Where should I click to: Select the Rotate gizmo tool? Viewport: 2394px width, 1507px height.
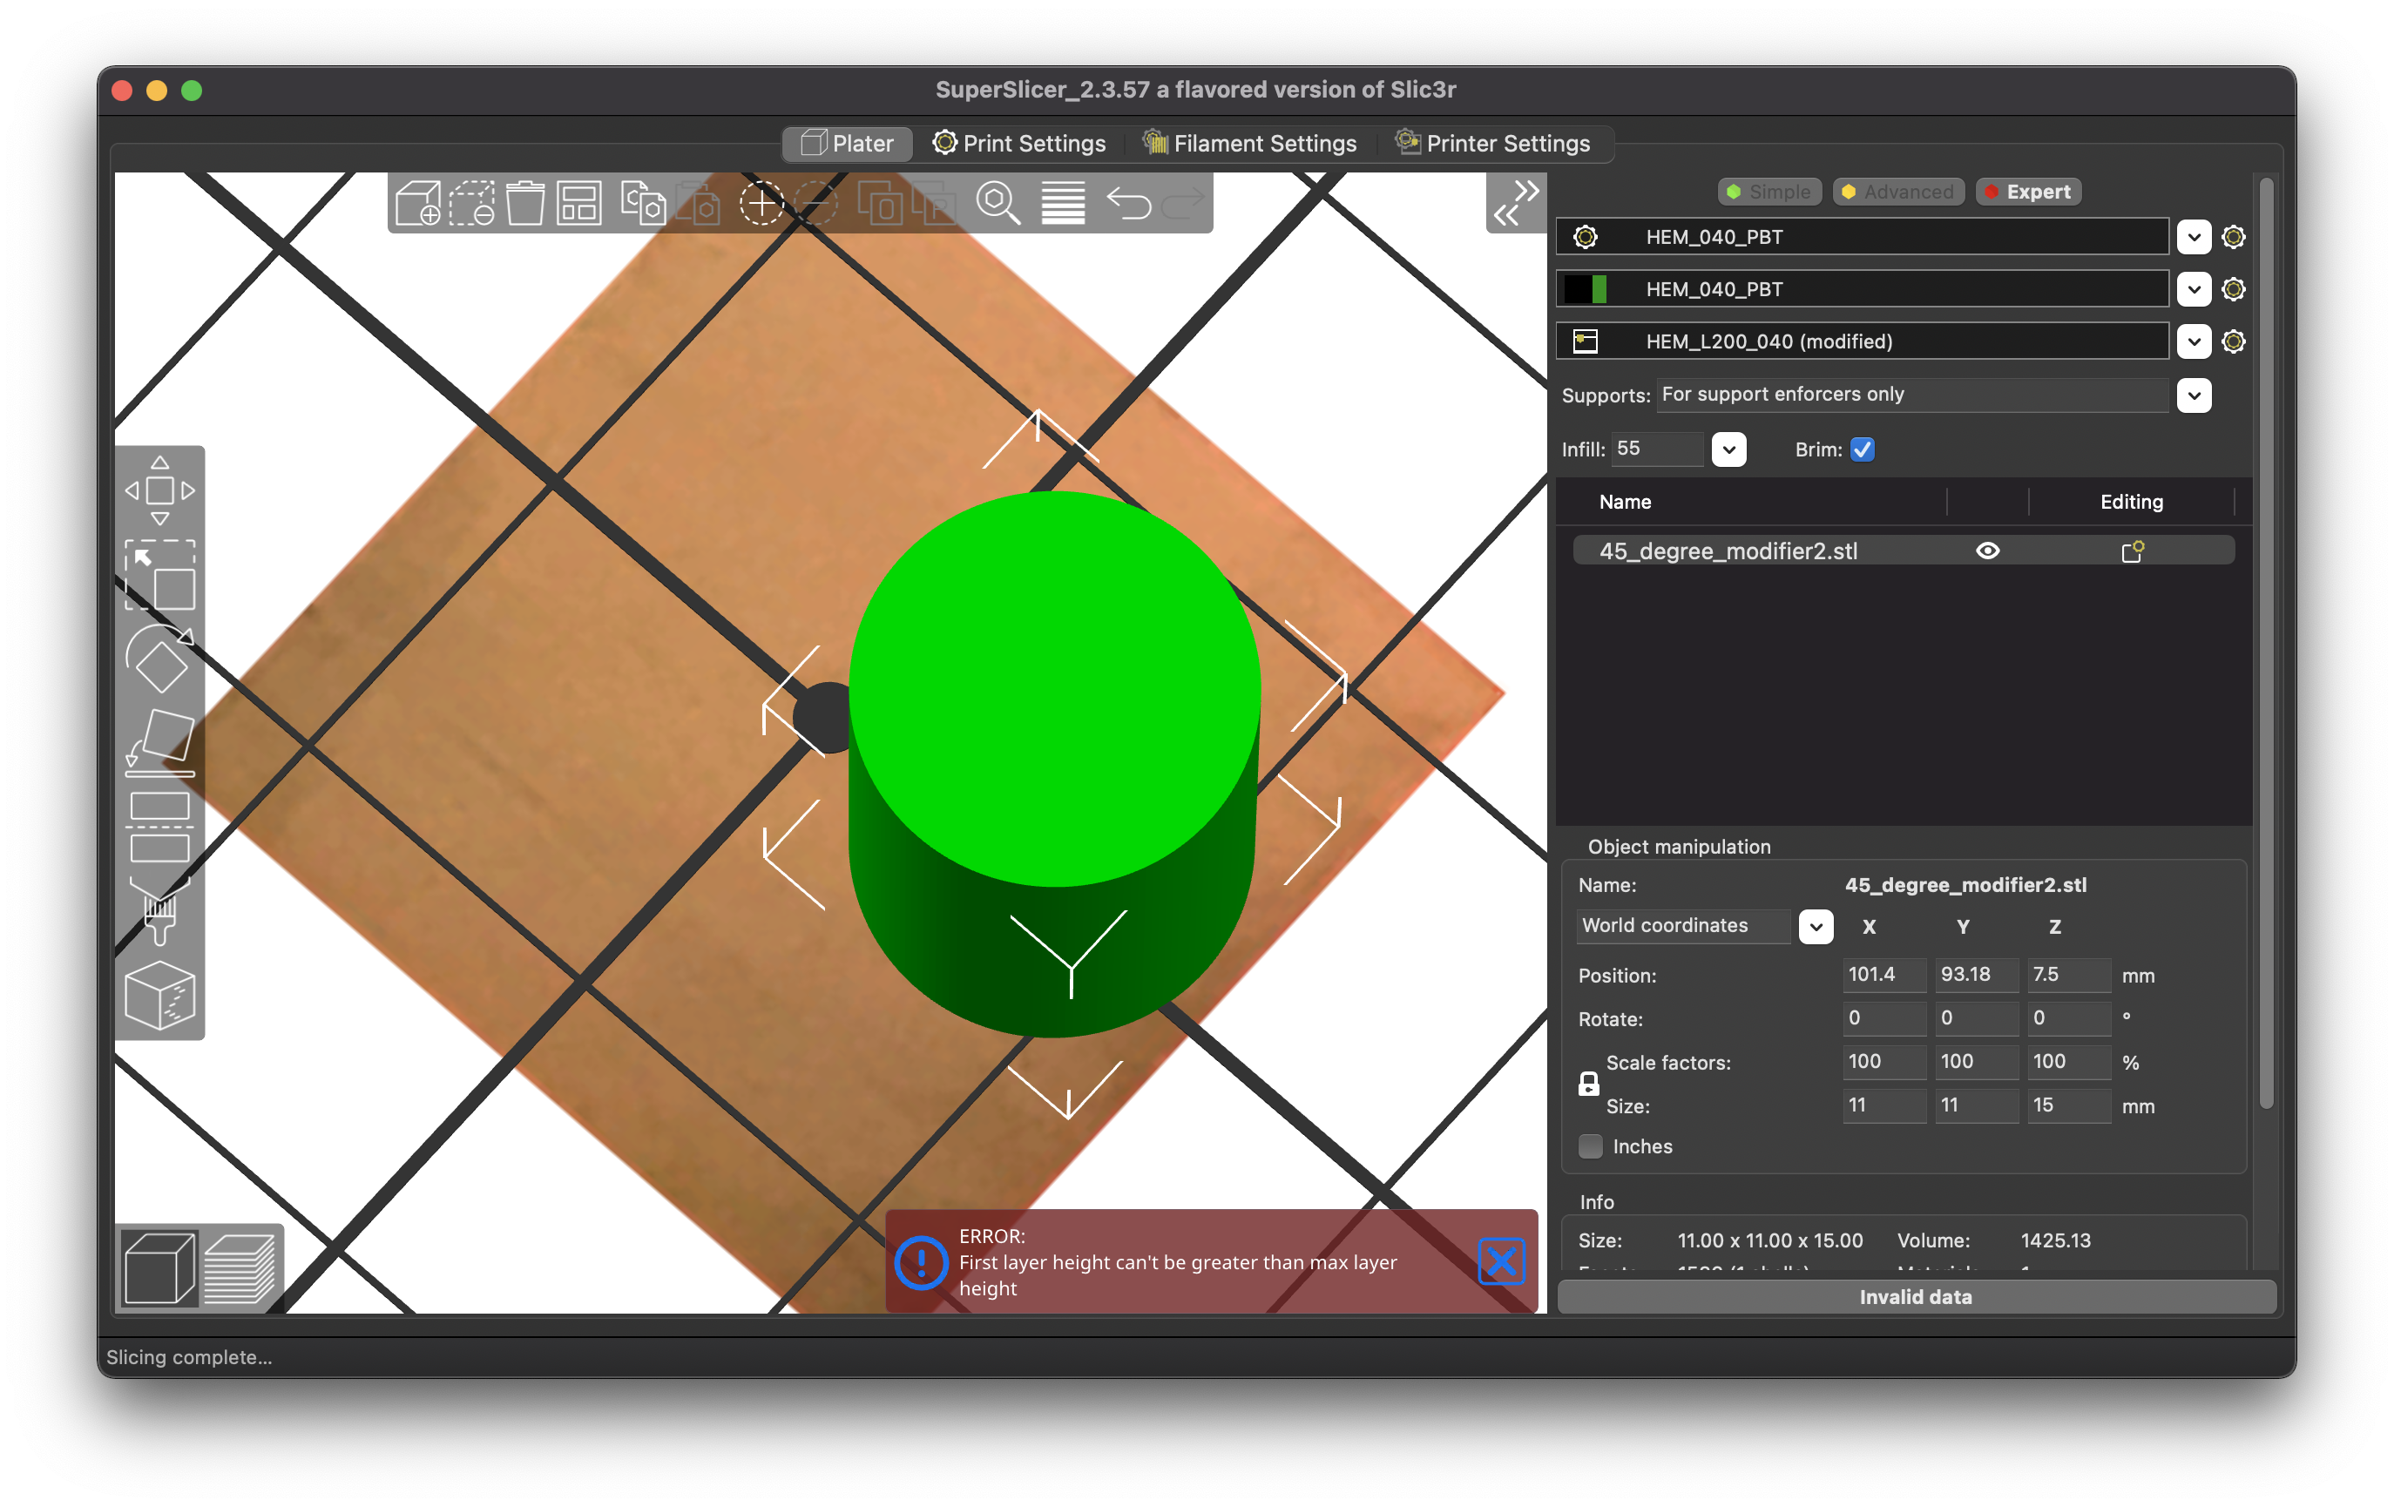(160, 658)
